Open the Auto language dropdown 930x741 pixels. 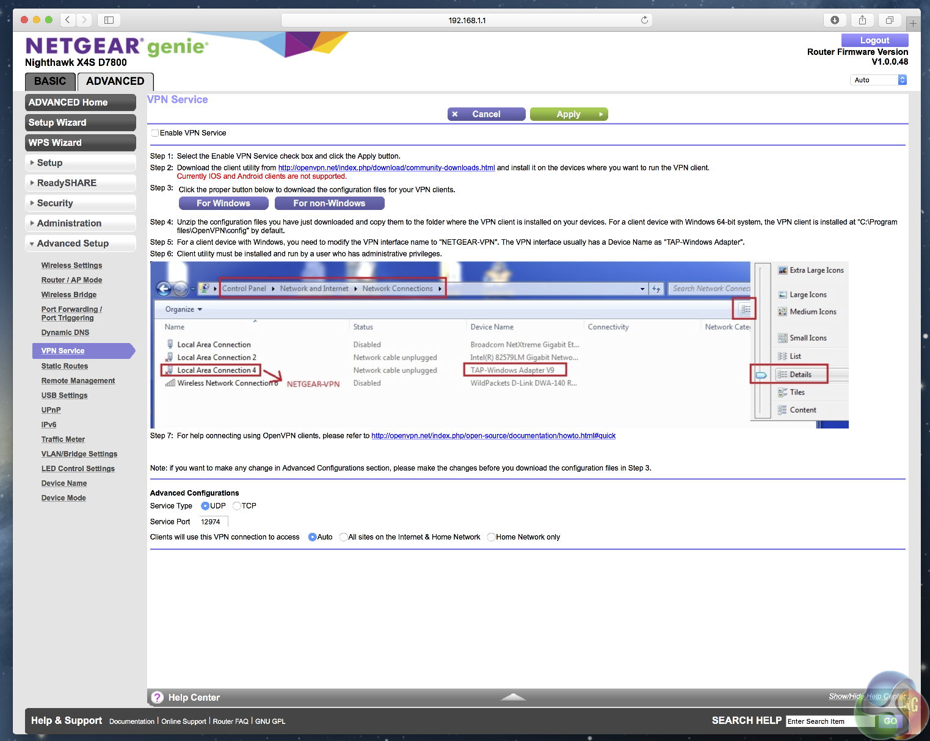(878, 80)
